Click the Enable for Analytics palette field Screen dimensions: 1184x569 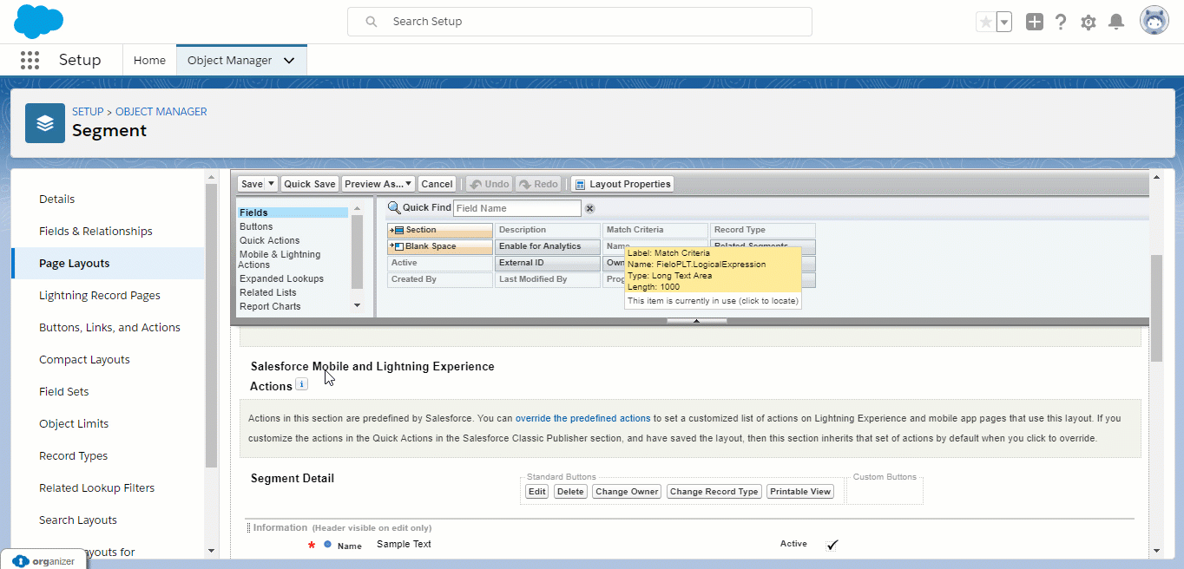pos(548,246)
